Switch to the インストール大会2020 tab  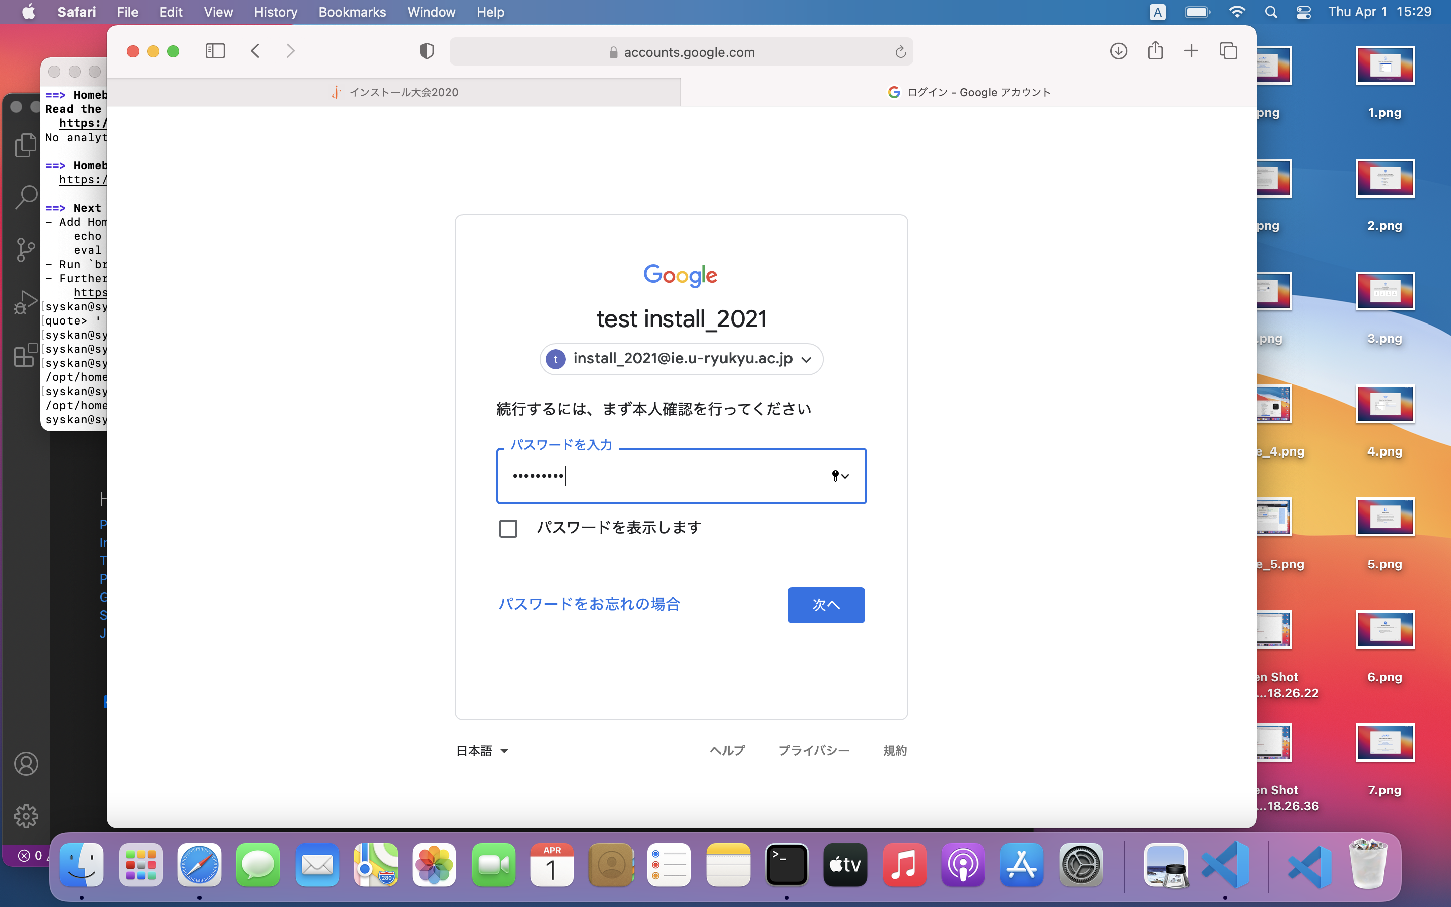[x=394, y=92]
